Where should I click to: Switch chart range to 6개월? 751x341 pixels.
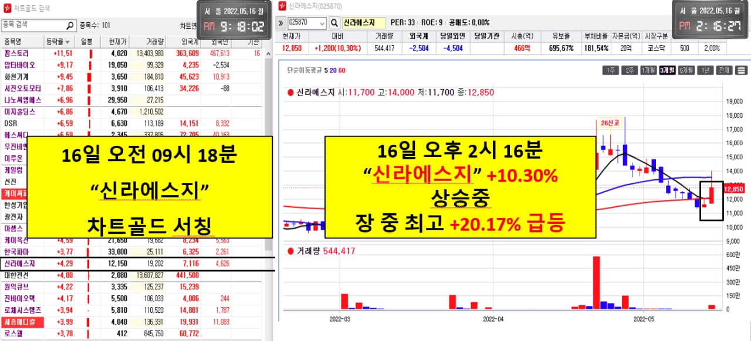tap(686, 70)
